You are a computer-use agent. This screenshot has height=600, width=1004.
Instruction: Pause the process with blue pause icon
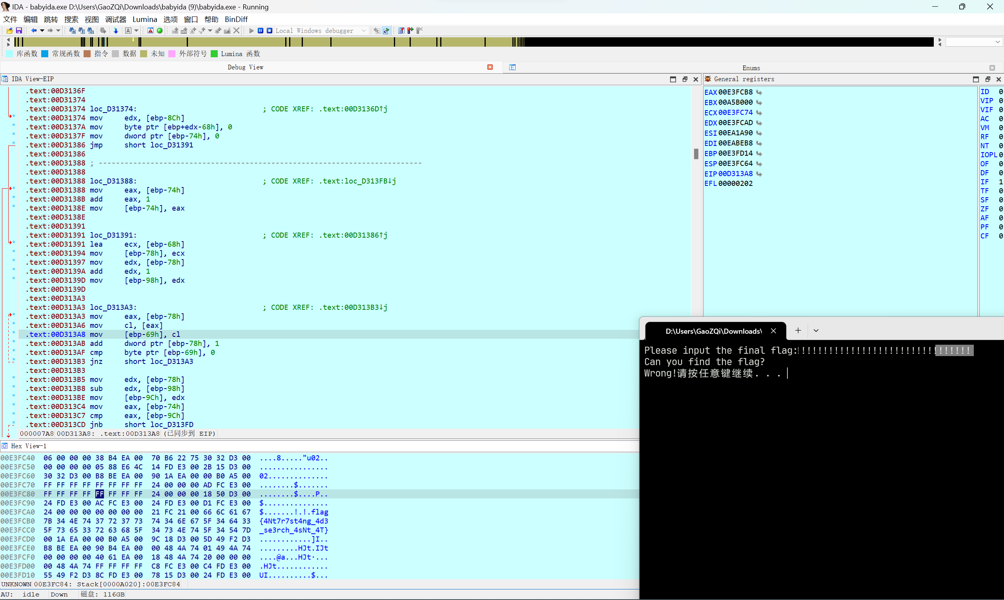261,31
